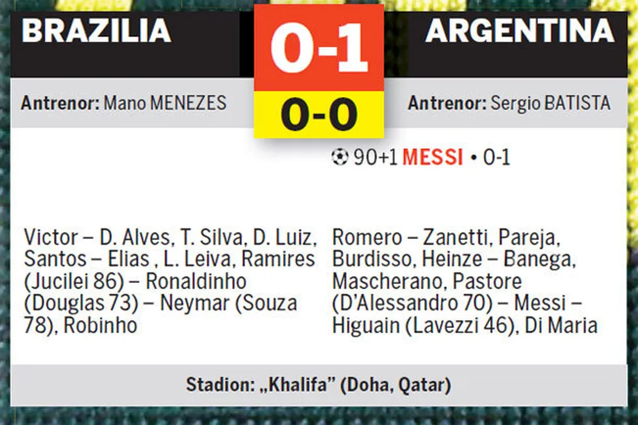
Task: Click the yellow 0-0 halftime score box
Action: [319, 115]
